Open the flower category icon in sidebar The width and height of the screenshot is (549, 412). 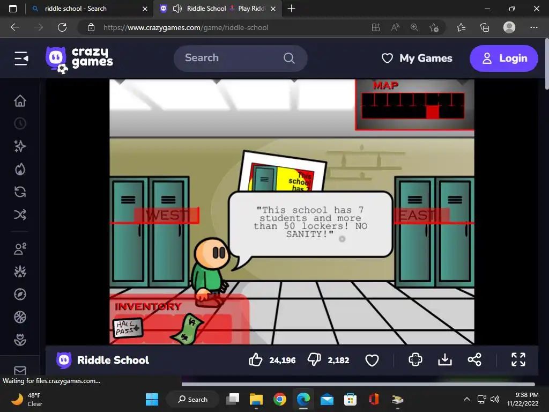(x=20, y=340)
